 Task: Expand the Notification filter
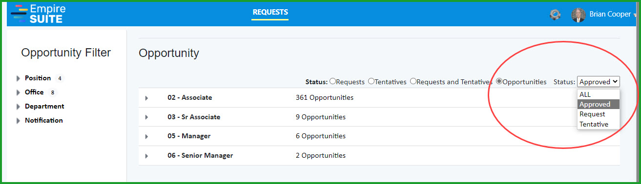(x=19, y=121)
